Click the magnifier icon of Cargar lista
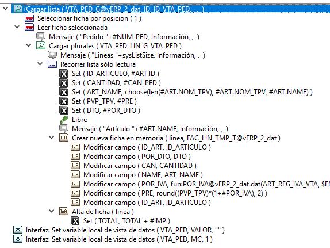The width and height of the screenshot is (330, 248). tap(18, 9)
